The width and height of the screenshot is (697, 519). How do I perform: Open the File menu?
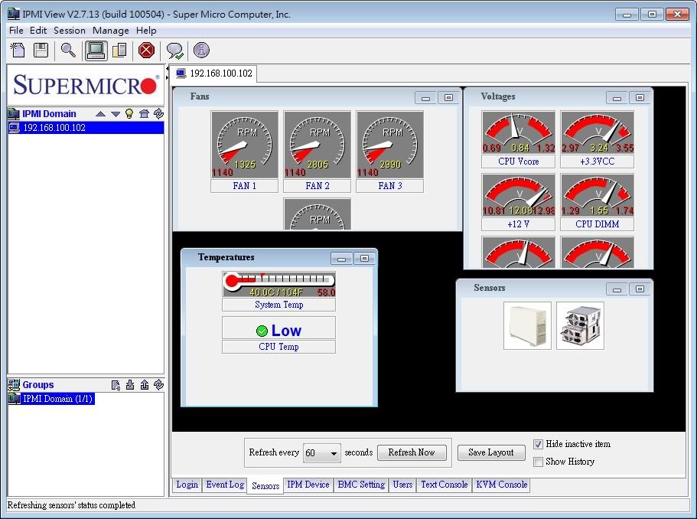tap(16, 31)
